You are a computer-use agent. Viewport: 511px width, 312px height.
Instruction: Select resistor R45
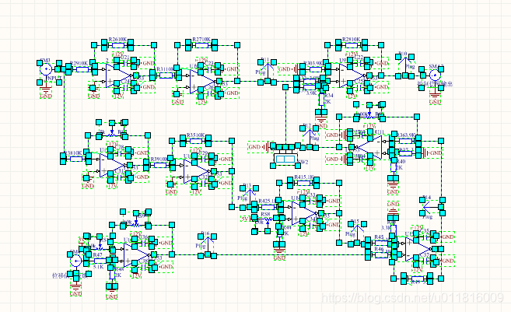(x=381, y=243)
